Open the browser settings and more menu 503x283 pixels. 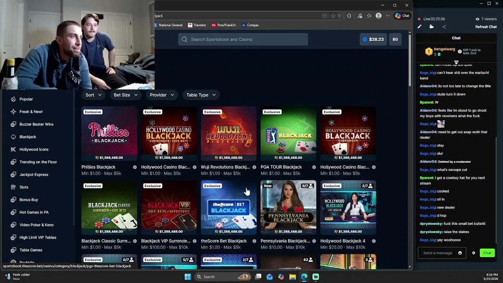[x=388, y=16]
